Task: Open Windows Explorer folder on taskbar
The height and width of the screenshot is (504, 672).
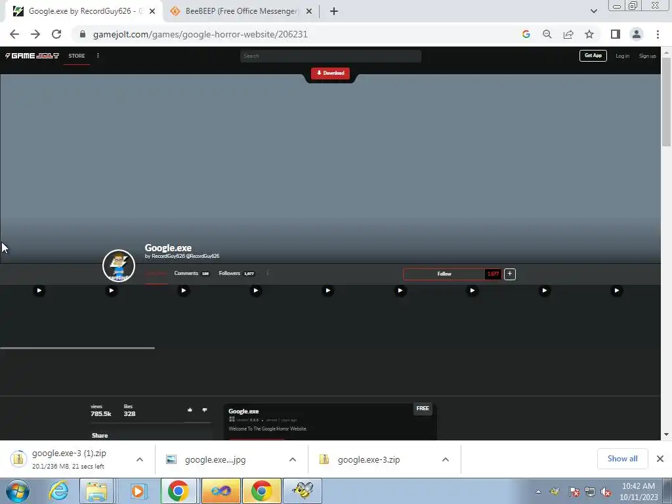Action: (96, 491)
